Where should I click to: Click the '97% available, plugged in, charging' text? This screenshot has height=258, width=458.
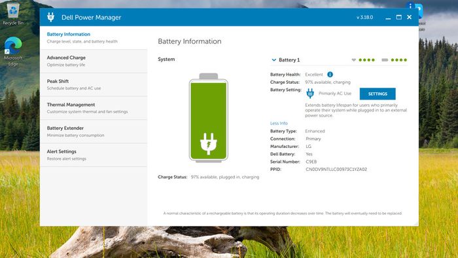coord(225,177)
